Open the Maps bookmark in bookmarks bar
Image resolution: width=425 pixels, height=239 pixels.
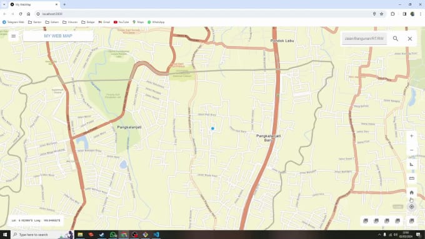pyautogui.click(x=138, y=22)
